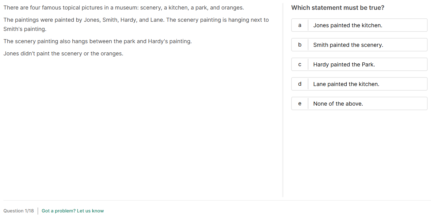
Task: Choose answer letter d
Action: click(x=300, y=84)
